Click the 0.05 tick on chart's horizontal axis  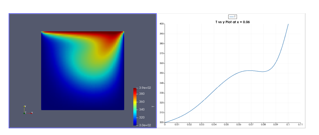click(x=226, y=124)
